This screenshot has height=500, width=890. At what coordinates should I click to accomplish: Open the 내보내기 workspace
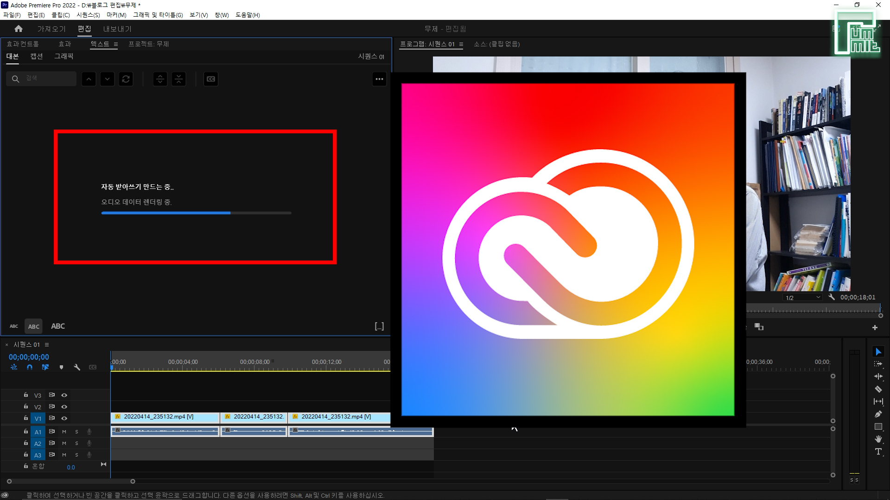(x=117, y=29)
